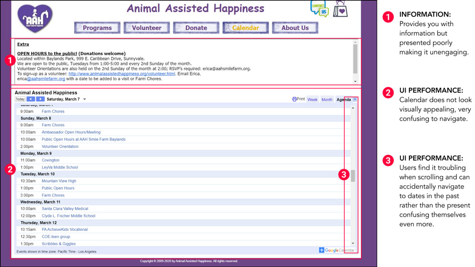475x267 pixels.
Task: Open the Volunteer page
Action: pyautogui.click(x=147, y=28)
